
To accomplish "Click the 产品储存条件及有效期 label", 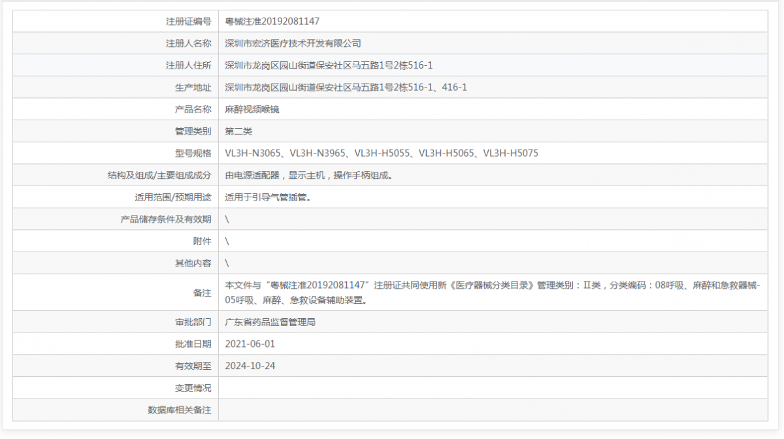I will [166, 219].
